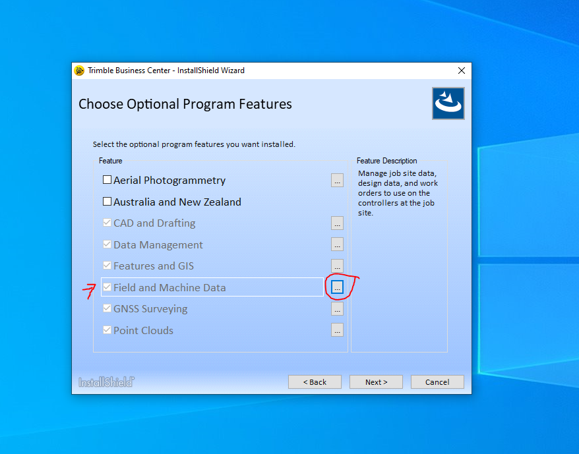The image size is (579, 454).
Task: Open the ellipsis button for GNSS Surveying
Action: pyautogui.click(x=337, y=308)
